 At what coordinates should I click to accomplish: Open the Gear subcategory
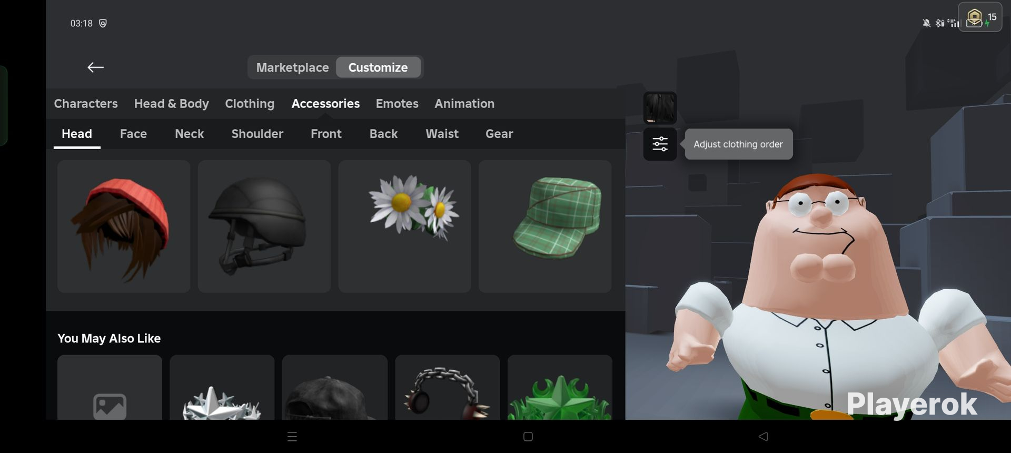(x=499, y=134)
